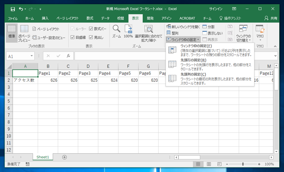
Task: Click Zoom to Selection (選択範囲に合わせて拡大/縮小)
Action: (x=148, y=33)
